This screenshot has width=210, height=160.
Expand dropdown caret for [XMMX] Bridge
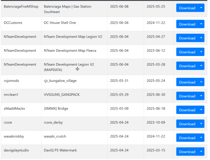(x=201, y=110)
